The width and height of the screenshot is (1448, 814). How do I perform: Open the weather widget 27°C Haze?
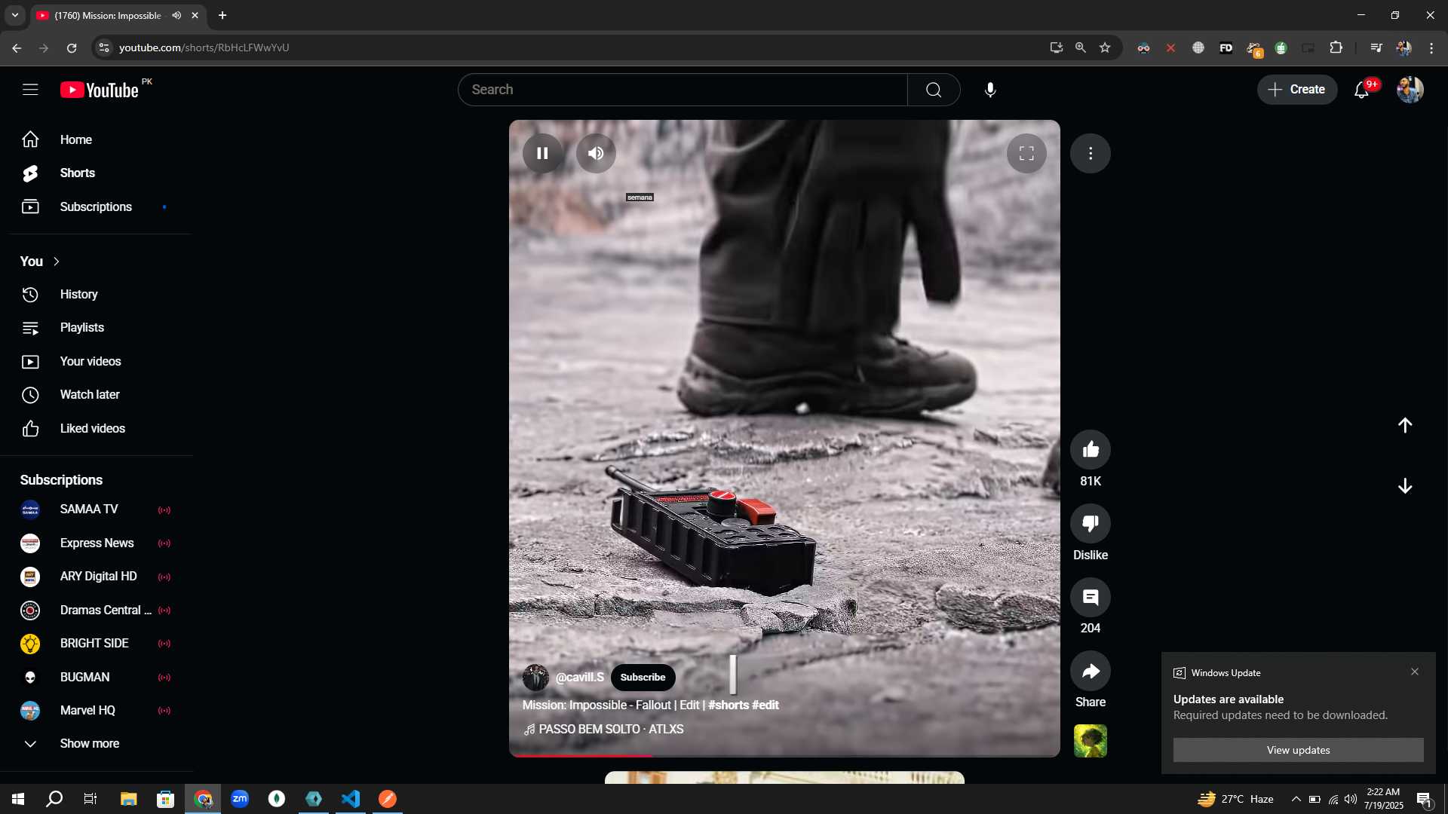tap(1235, 799)
